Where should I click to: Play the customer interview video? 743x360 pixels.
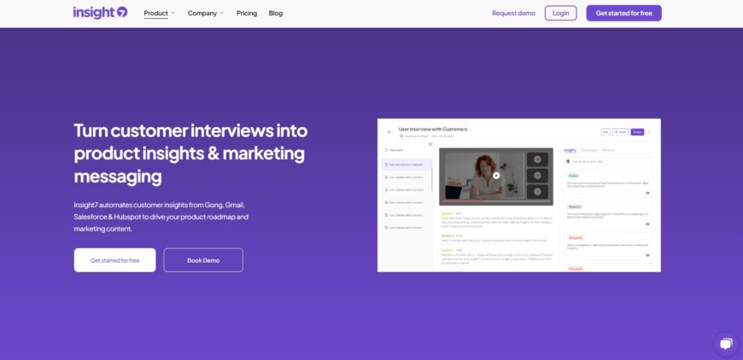496,176
